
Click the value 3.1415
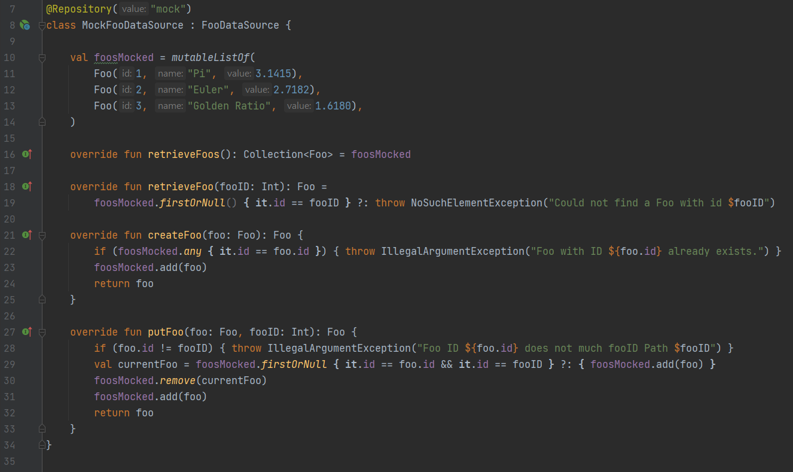click(273, 74)
